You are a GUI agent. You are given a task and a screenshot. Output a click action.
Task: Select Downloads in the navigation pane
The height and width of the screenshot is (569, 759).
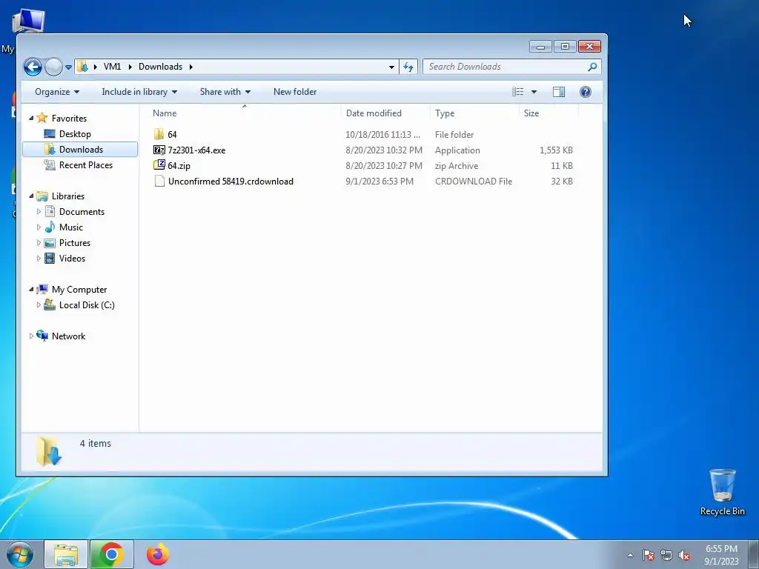(x=80, y=150)
